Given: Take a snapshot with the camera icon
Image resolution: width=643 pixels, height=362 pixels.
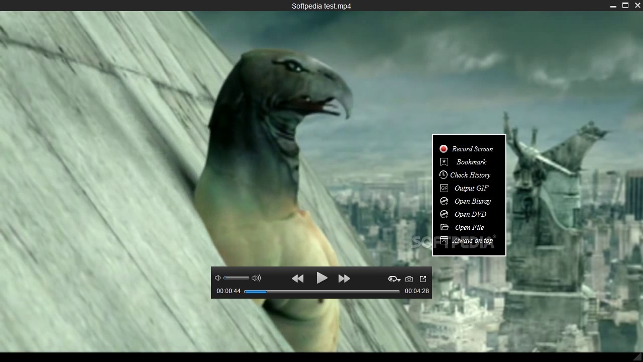Looking at the screenshot, I should [x=409, y=279].
